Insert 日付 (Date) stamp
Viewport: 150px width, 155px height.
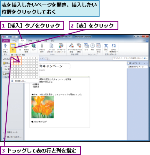[x=86, y=46]
